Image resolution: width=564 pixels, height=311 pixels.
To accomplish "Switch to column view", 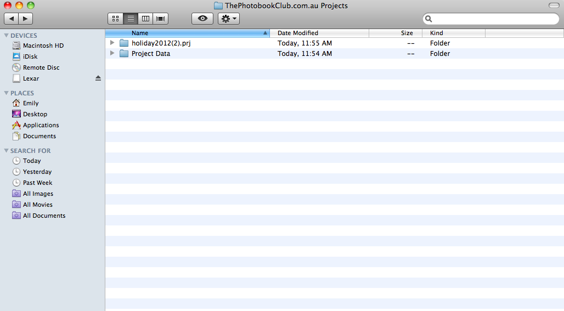I will click(146, 19).
